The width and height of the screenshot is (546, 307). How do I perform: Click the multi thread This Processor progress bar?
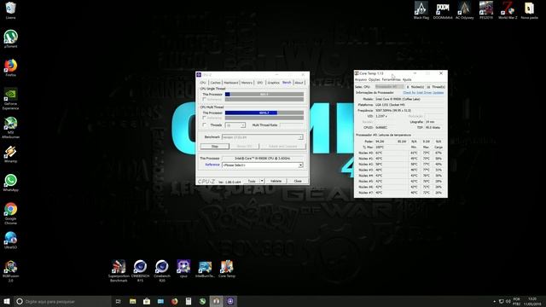(x=264, y=113)
